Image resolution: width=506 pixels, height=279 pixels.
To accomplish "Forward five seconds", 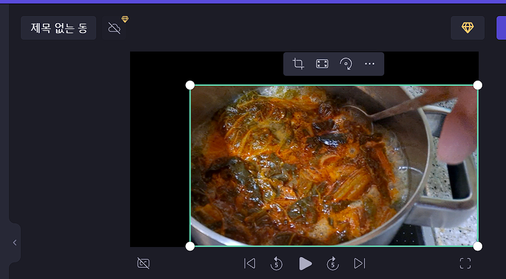I will 333,264.
